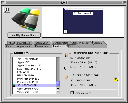
Task: Click the window close box in title bar
Action: click(3, 3)
